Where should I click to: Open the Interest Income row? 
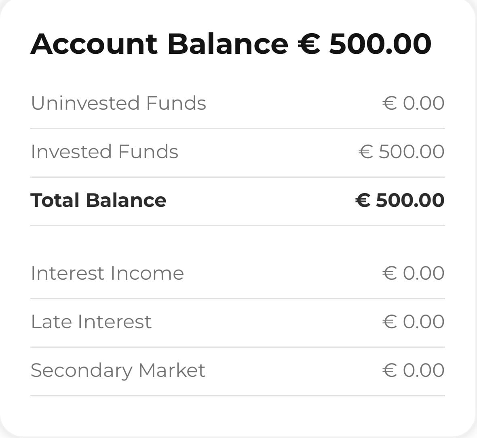click(238, 273)
